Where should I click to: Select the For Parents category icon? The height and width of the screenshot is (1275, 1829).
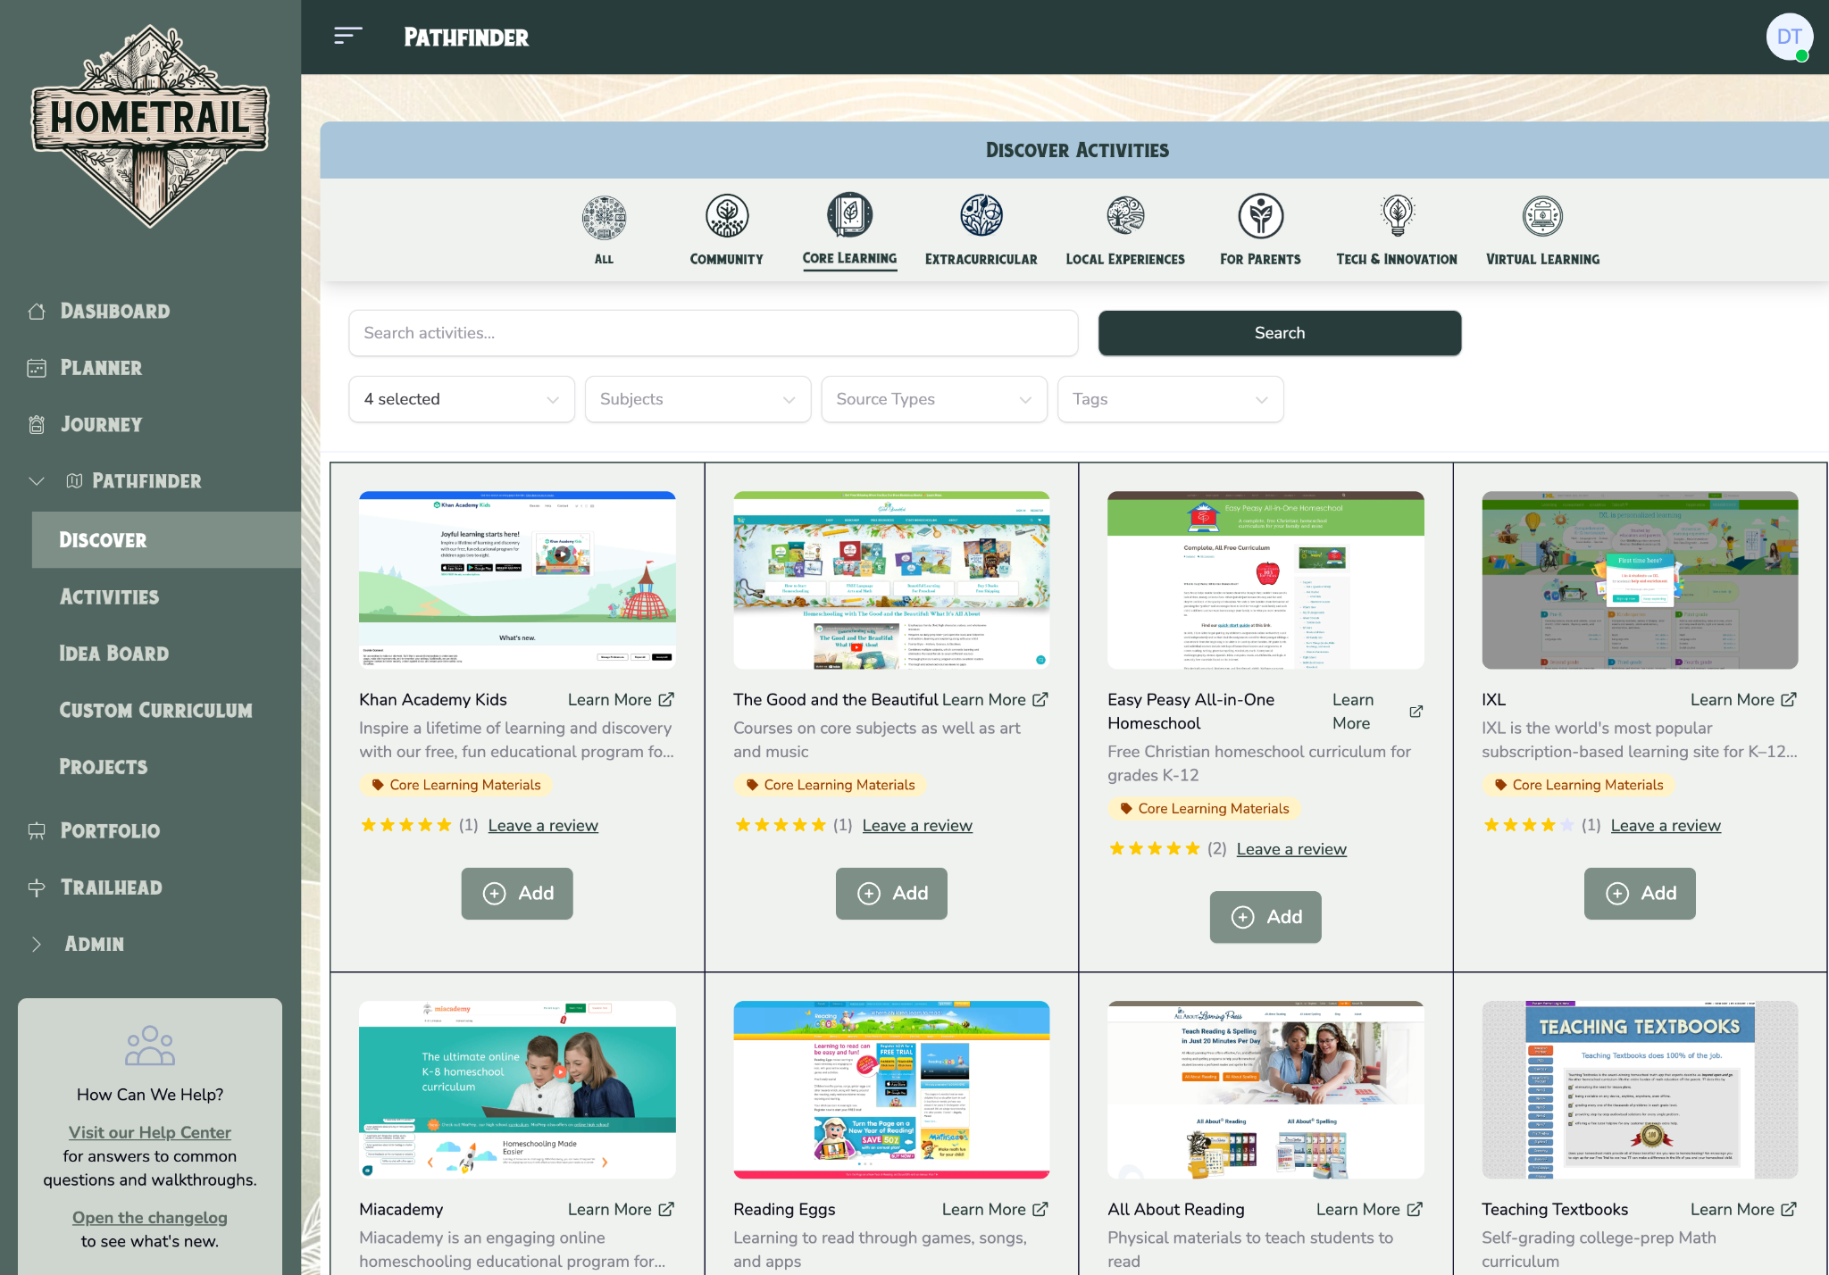(x=1261, y=216)
